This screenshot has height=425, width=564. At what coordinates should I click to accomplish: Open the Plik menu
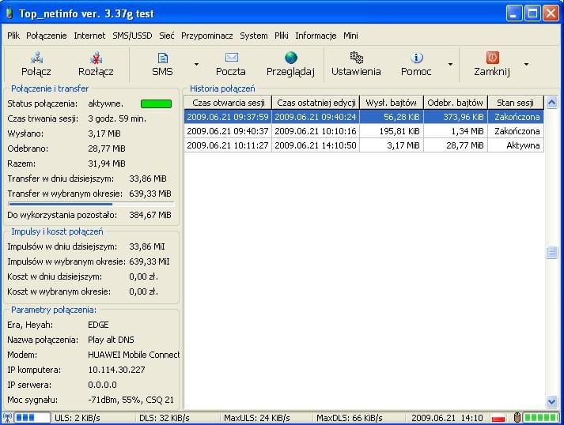(x=13, y=36)
